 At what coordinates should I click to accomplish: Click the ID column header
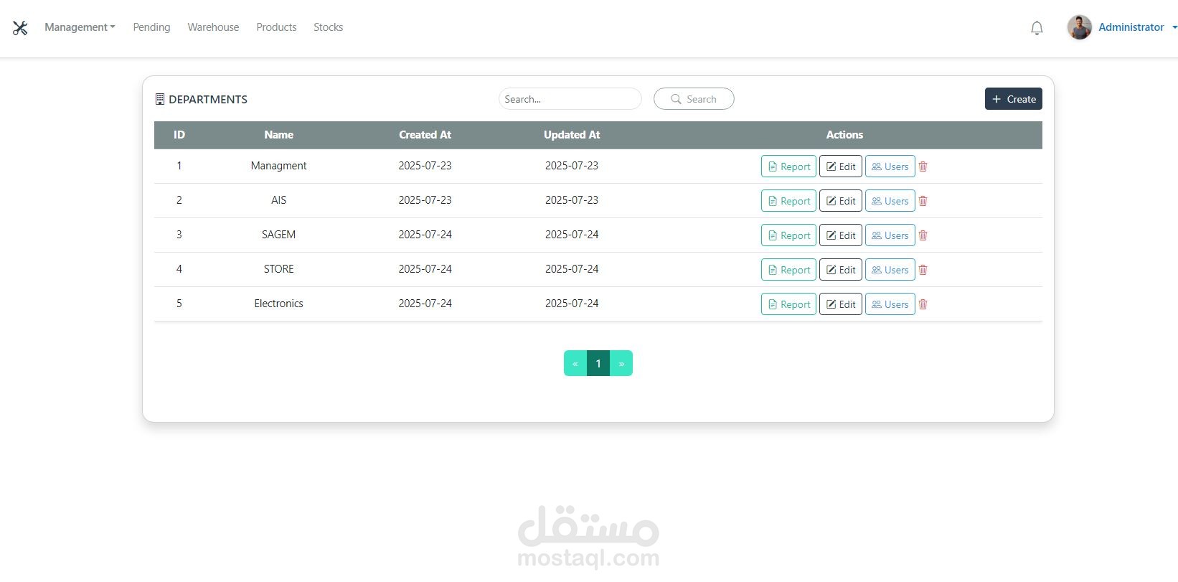tap(179, 135)
